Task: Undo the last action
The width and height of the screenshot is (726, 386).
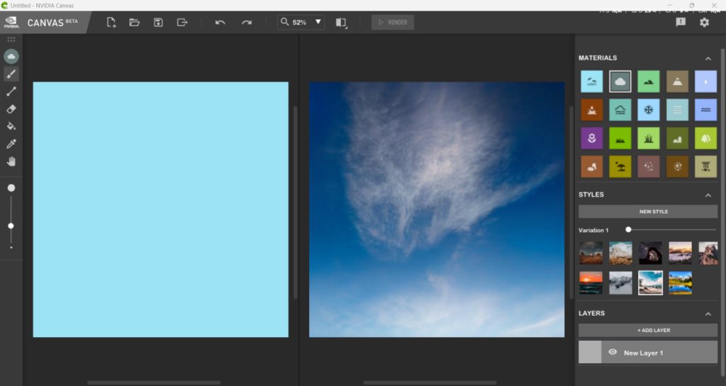Action: pos(220,22)
